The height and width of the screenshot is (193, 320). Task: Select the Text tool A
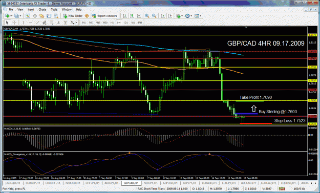tap(58, 23)
